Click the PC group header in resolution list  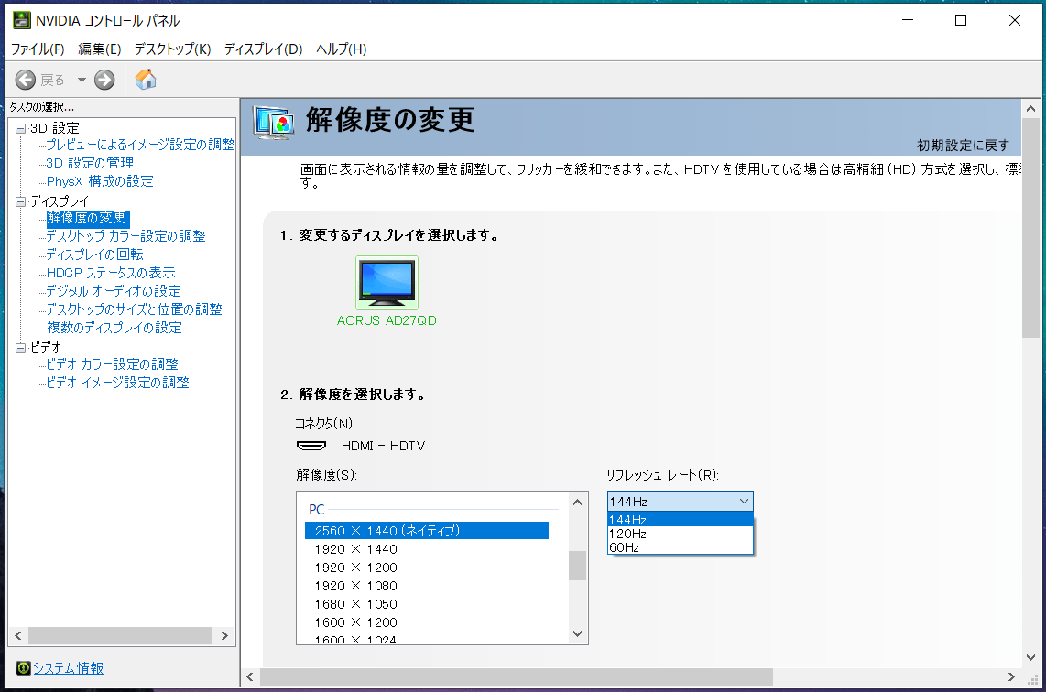click(x=317, y=509)
